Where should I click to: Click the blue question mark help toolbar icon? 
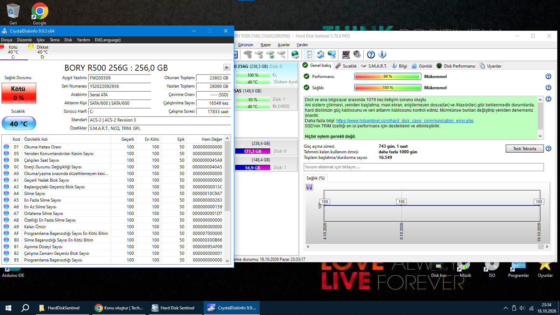pyautogui.click(x=371, y=55)
